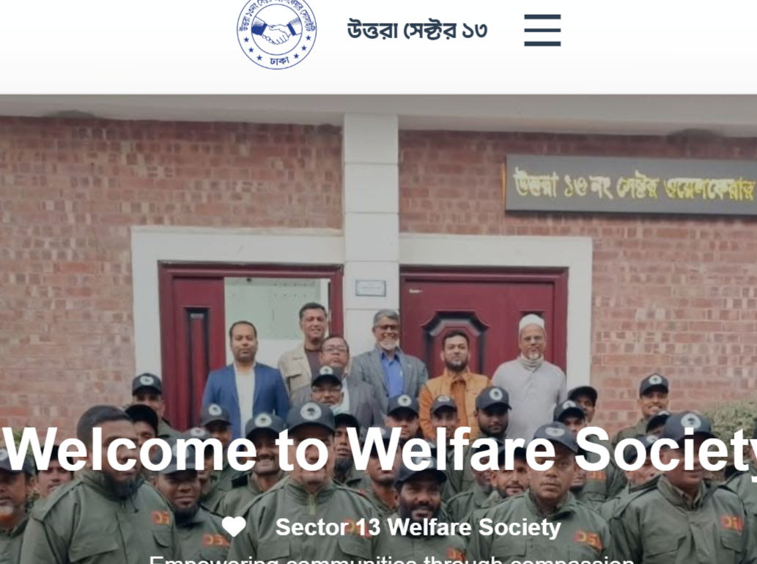The height and width of the screenshot is (564, 757).
Task: Click the circular handshake society logo
Action: coord(276,32)
